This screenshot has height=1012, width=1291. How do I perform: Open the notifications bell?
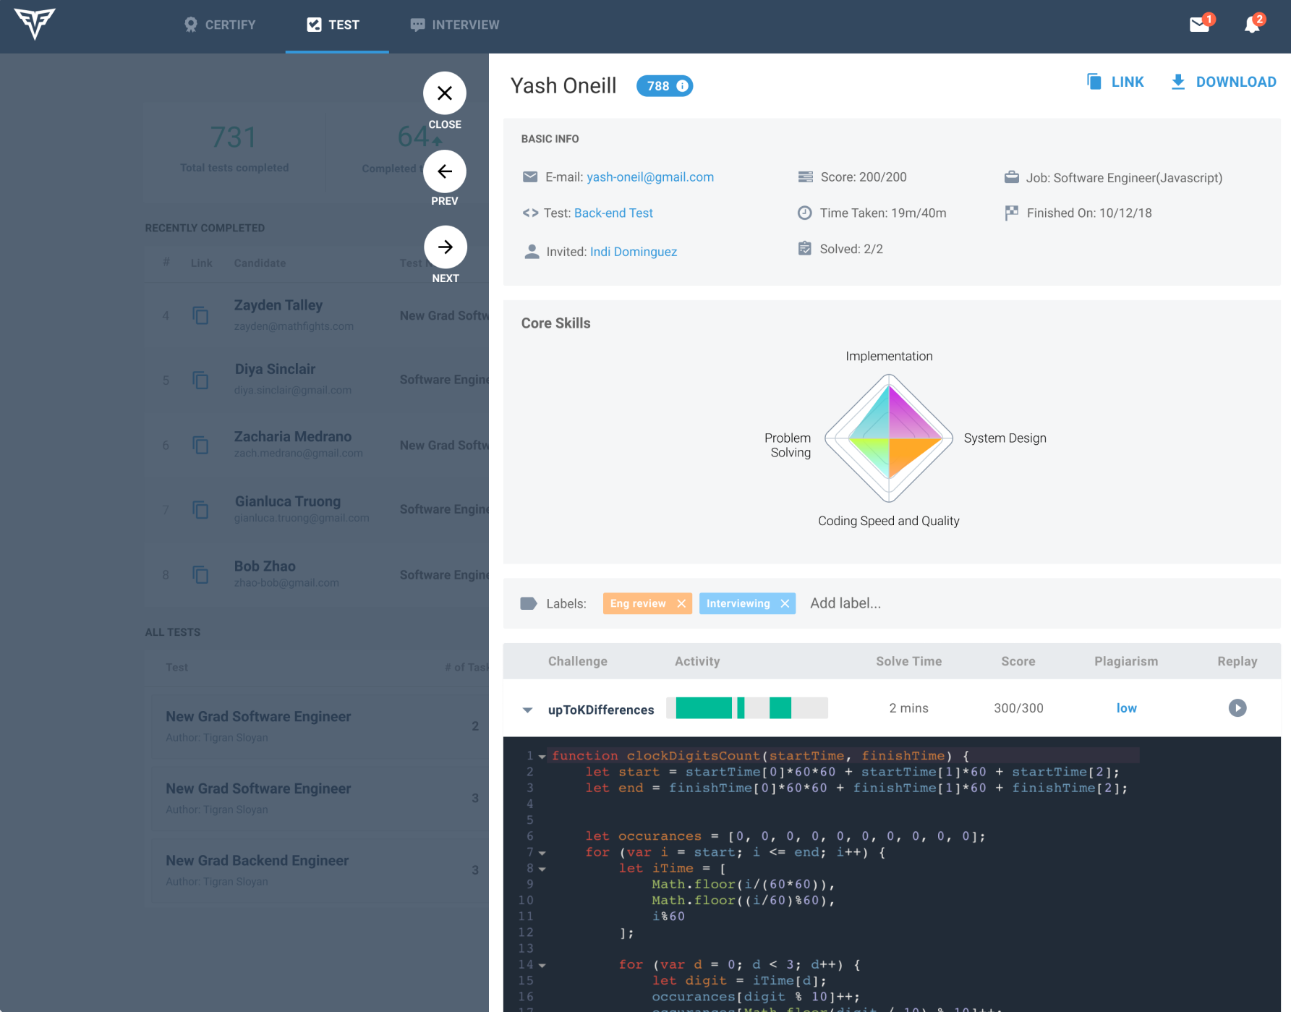click(x=1252, y=25)
